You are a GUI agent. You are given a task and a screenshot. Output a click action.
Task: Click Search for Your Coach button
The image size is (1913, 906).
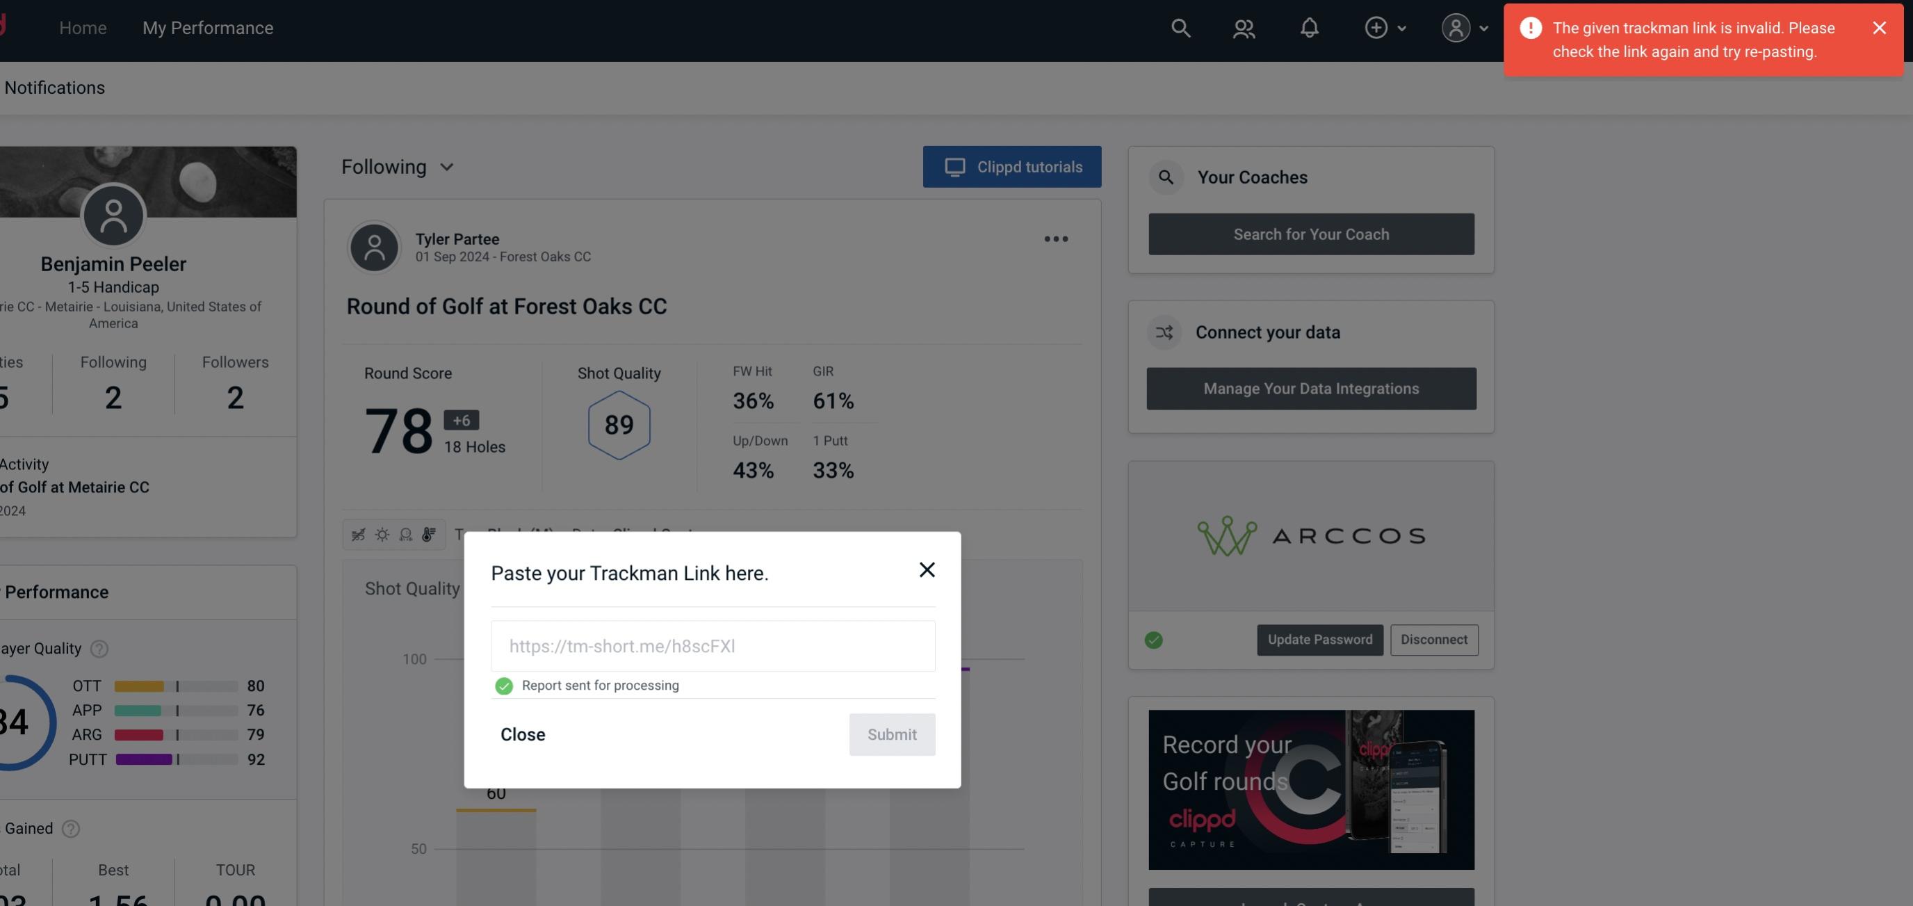1312,233
